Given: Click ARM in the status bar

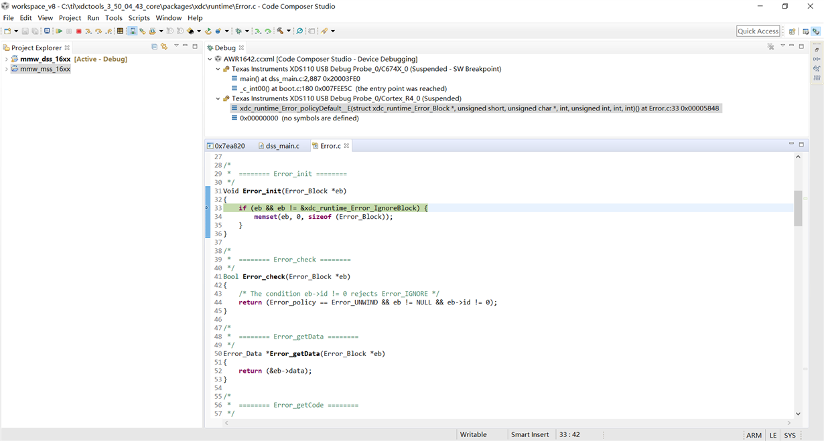Looking at the screenshot, I should (754, 435).
